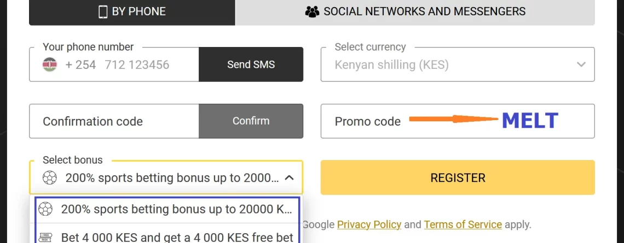Click the blue MELT promo text
This screenshot has width=624, height=243.
point(530,121)
